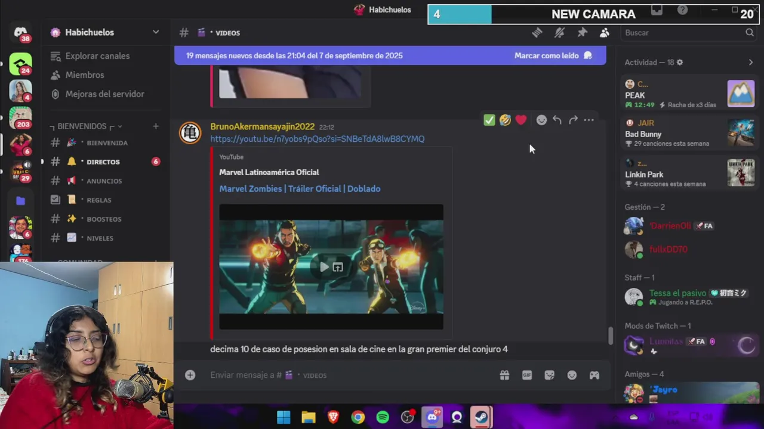The width and height of the screenshot is (764, 429).
Task: Open PEAK activity card
Action: [689, 94]
